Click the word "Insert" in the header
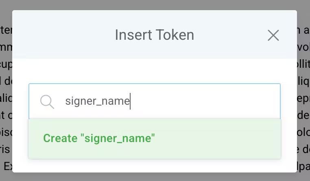Viewport: 310px width, 181px height. coord(133,35)
